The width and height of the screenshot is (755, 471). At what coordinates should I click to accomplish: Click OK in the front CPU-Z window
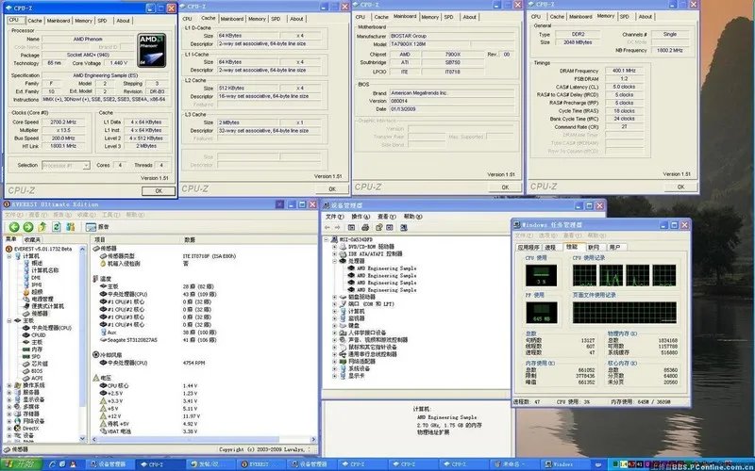(x=159, y=191)
